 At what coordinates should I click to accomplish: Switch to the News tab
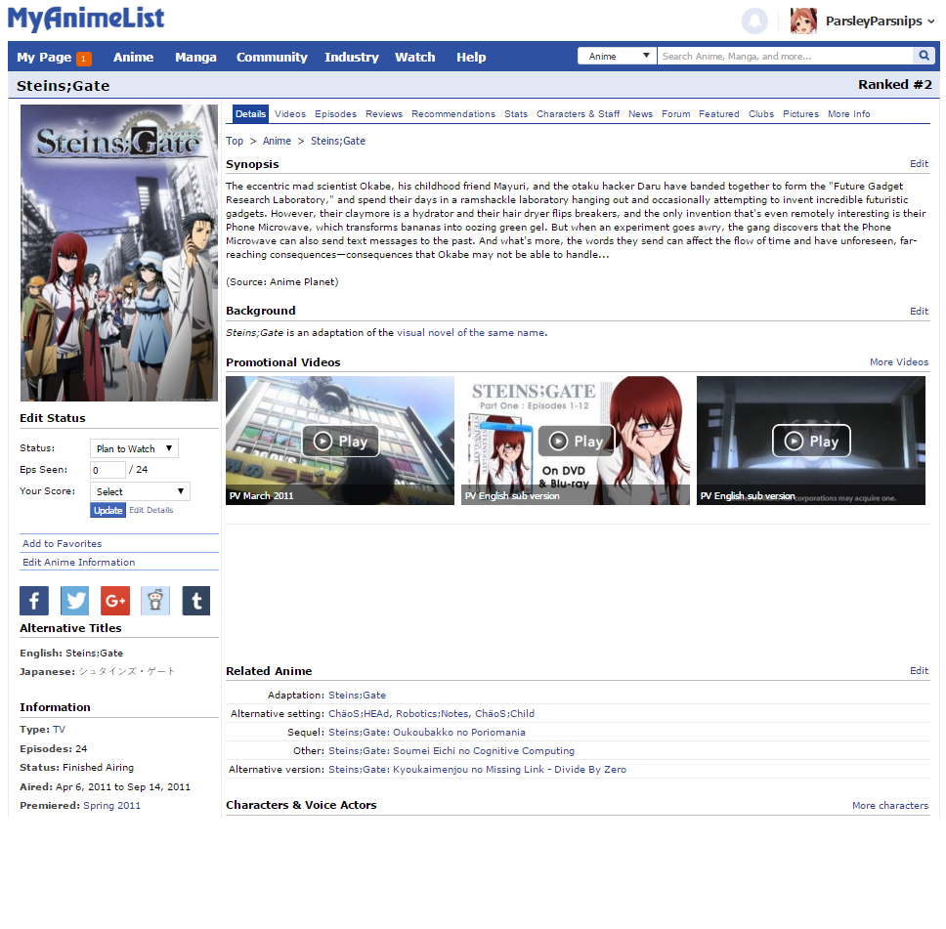tap(640, 114)
